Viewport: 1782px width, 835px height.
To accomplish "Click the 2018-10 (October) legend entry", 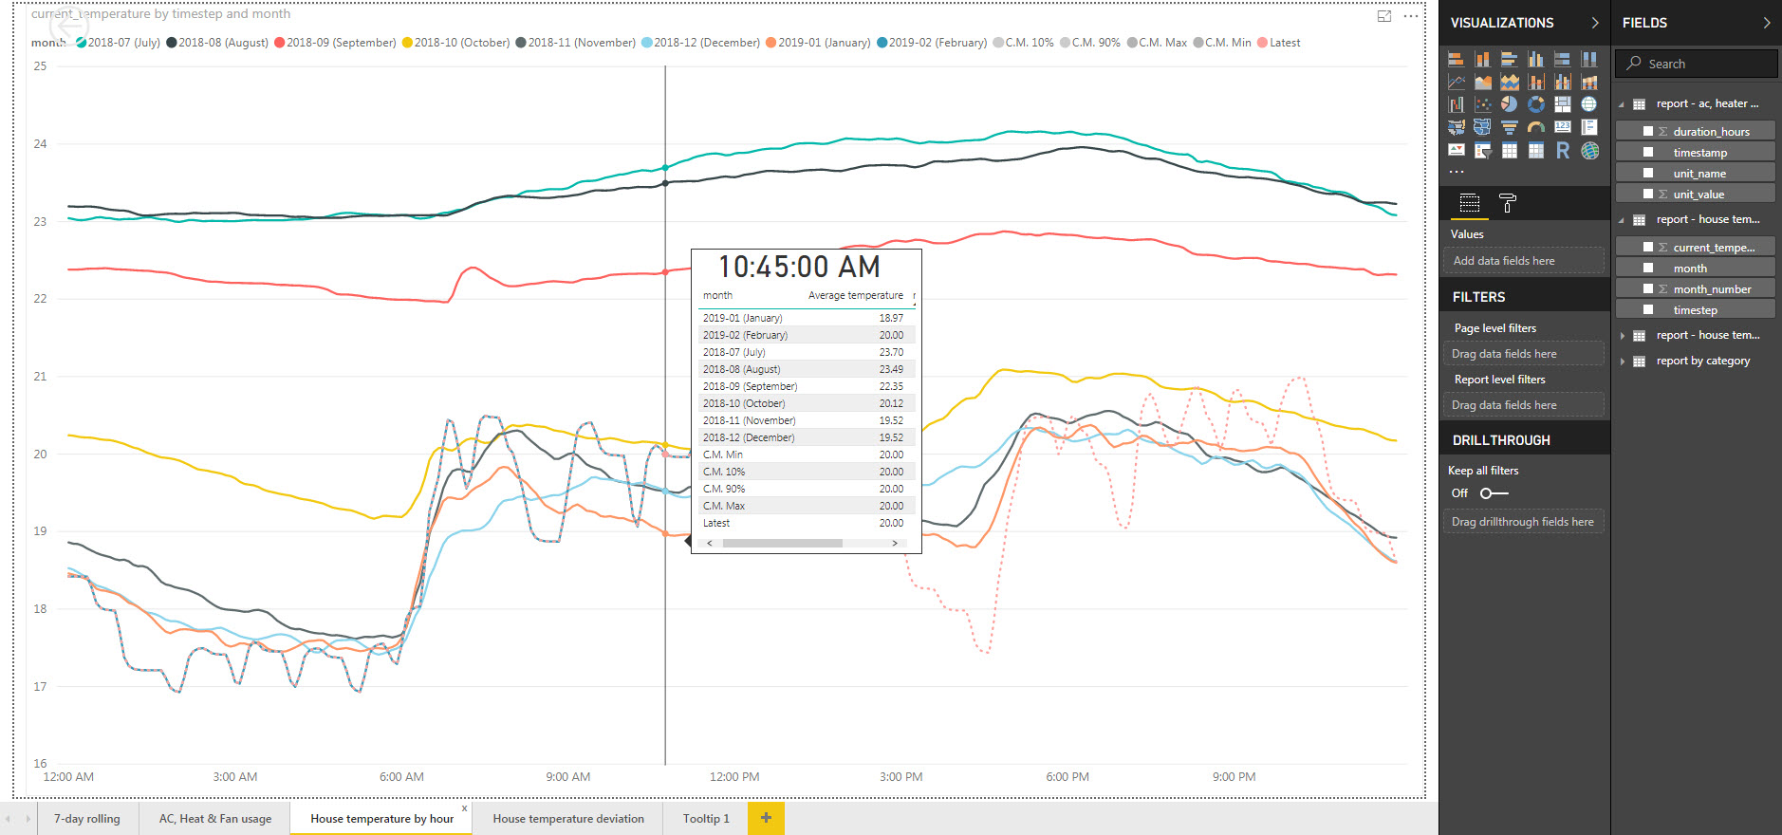I will (455, 43).
